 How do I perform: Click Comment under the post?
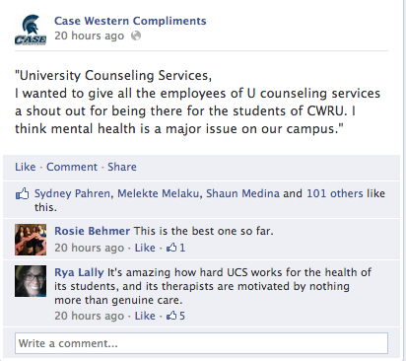click(x=72, y=167)
